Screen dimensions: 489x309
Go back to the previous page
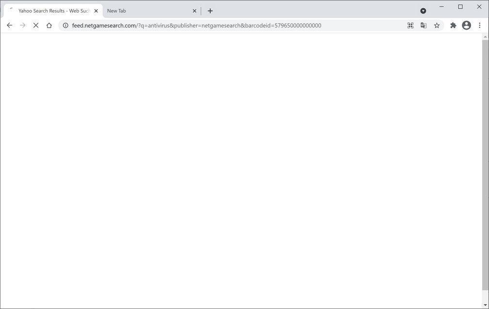click(x=10, y=26)
